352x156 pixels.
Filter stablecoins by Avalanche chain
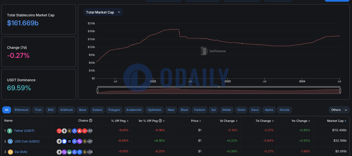pyautogui.click(x=134, y=110)
